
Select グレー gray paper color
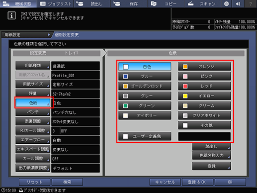[x=145, y=96]
